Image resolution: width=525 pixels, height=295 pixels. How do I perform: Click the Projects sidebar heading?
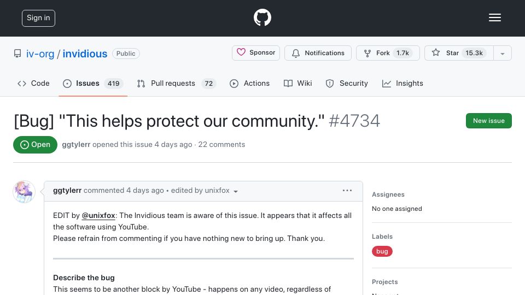pyautogui.click(x=384, y=282)
